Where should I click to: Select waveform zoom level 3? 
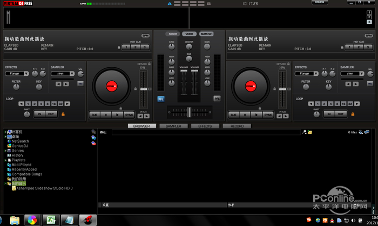point(369,22)
